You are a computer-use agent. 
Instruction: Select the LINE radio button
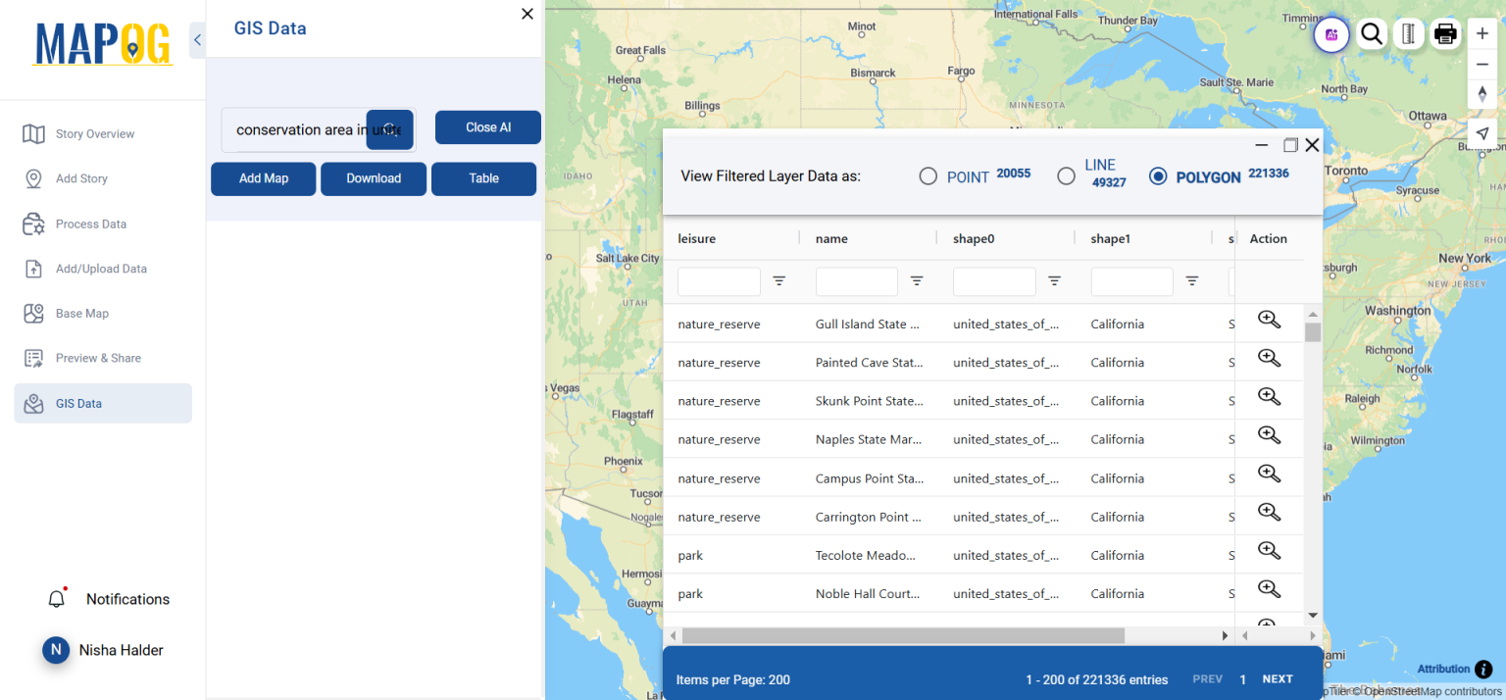coord(1066,175)
